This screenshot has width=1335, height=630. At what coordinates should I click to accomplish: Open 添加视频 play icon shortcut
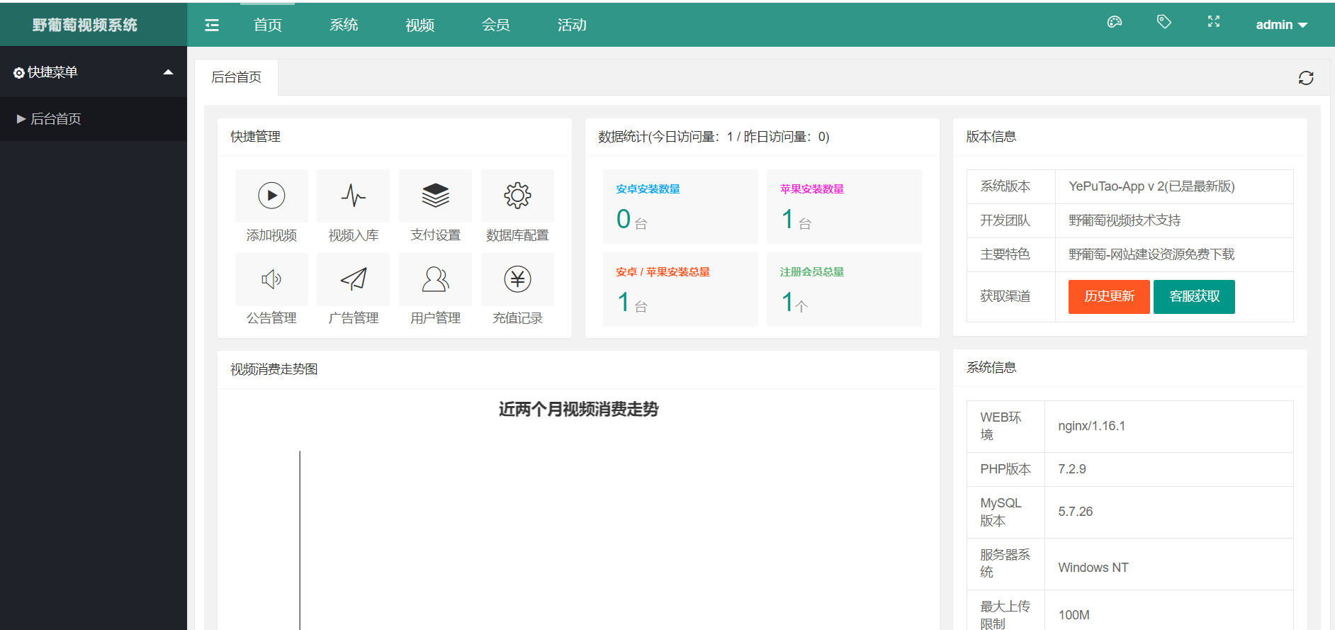[271, 196]
